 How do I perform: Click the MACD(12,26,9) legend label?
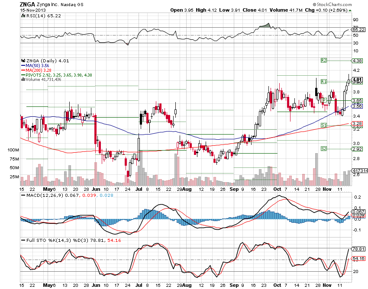point(45,195)
